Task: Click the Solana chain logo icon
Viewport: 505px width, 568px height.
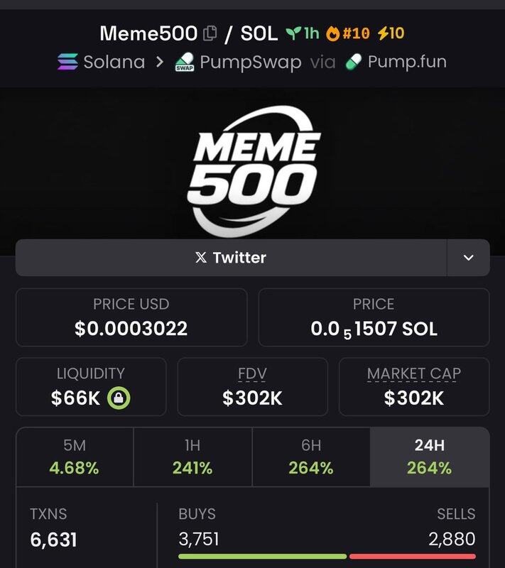Action: (67, 62)
